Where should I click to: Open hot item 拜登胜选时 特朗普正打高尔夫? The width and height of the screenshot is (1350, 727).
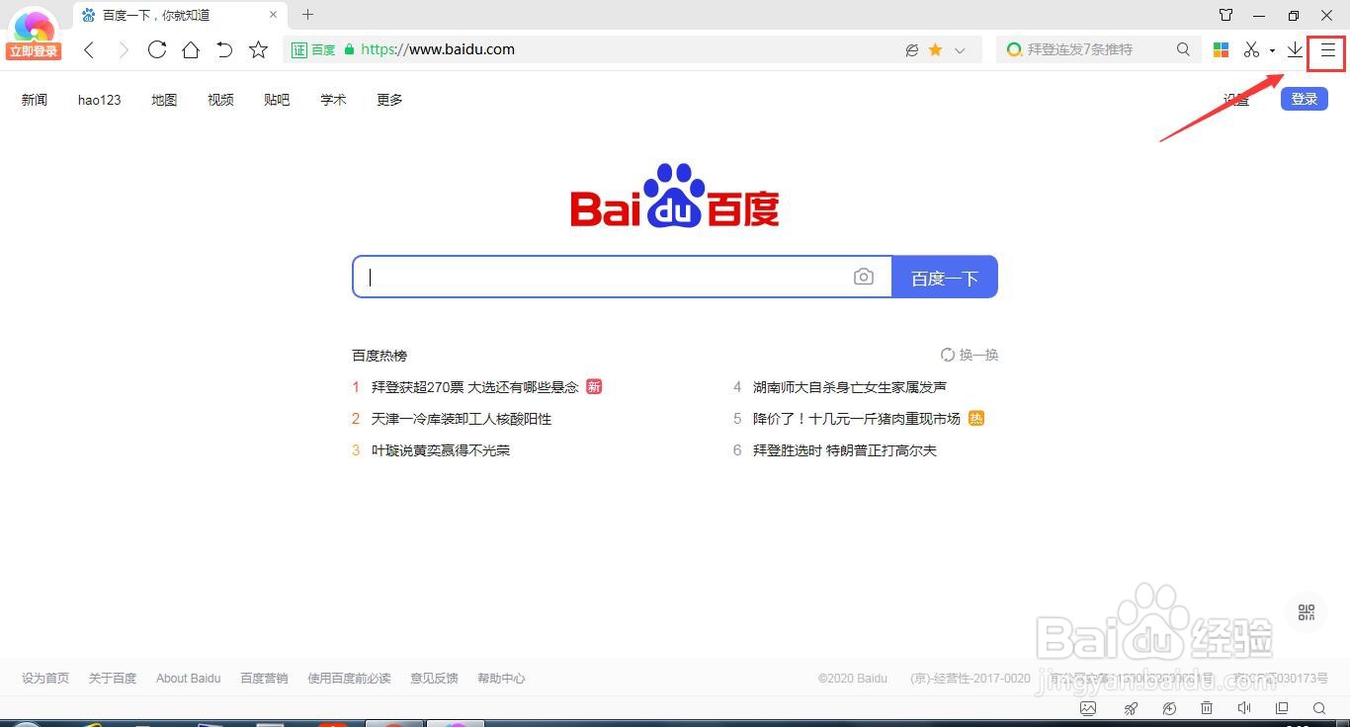tap(845, 450)
